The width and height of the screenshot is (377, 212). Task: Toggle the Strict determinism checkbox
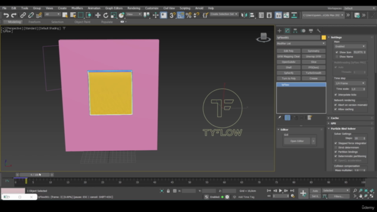[336, 148]
